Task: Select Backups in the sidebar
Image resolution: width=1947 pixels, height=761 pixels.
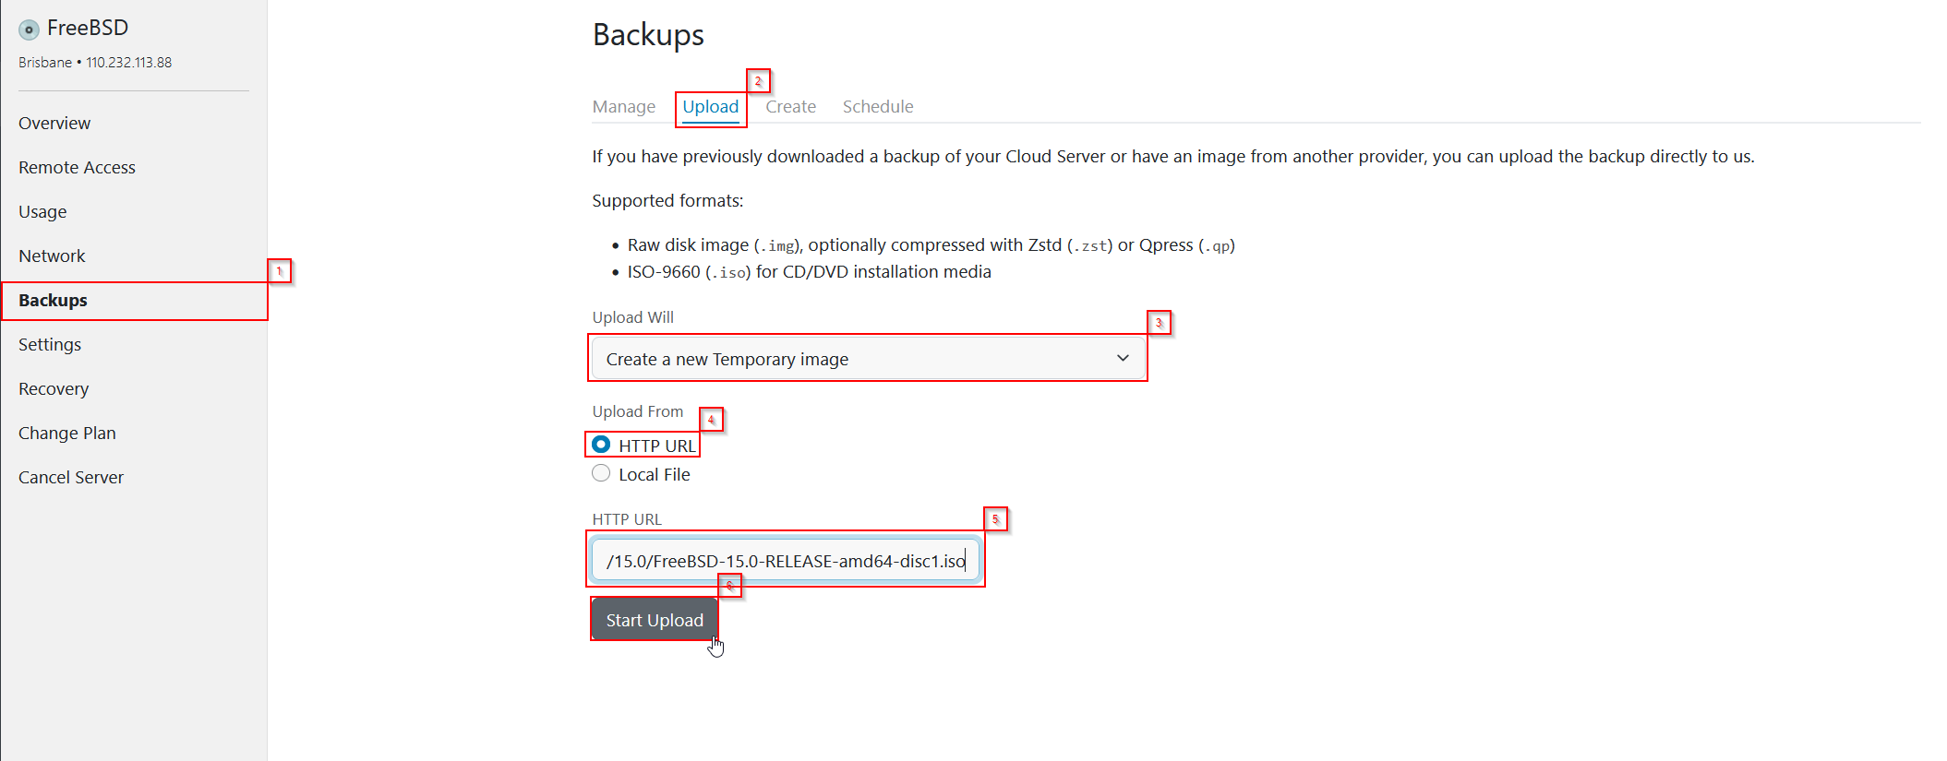Action: (x=54, y=301)
